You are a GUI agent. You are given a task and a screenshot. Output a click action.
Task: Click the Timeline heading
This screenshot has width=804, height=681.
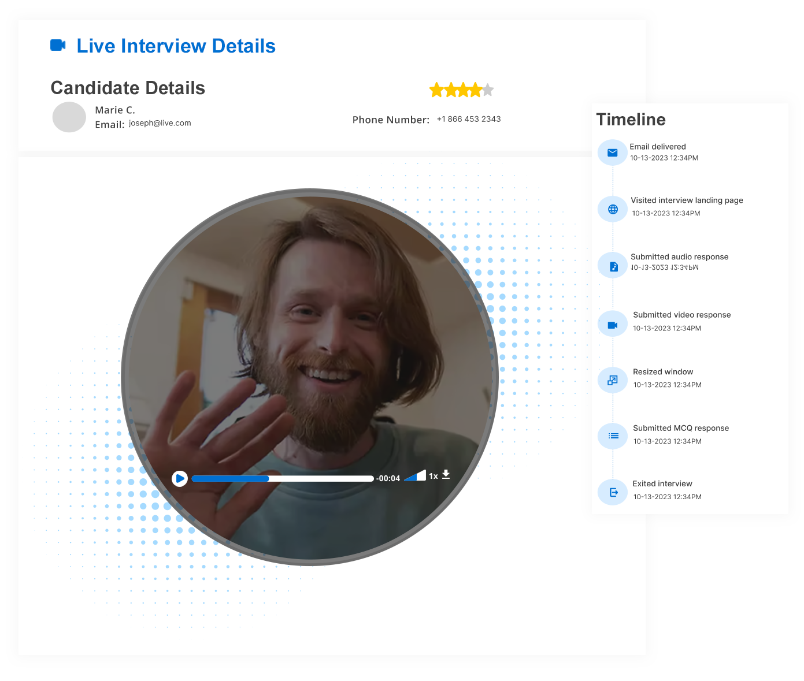click(x=631, y=120)
